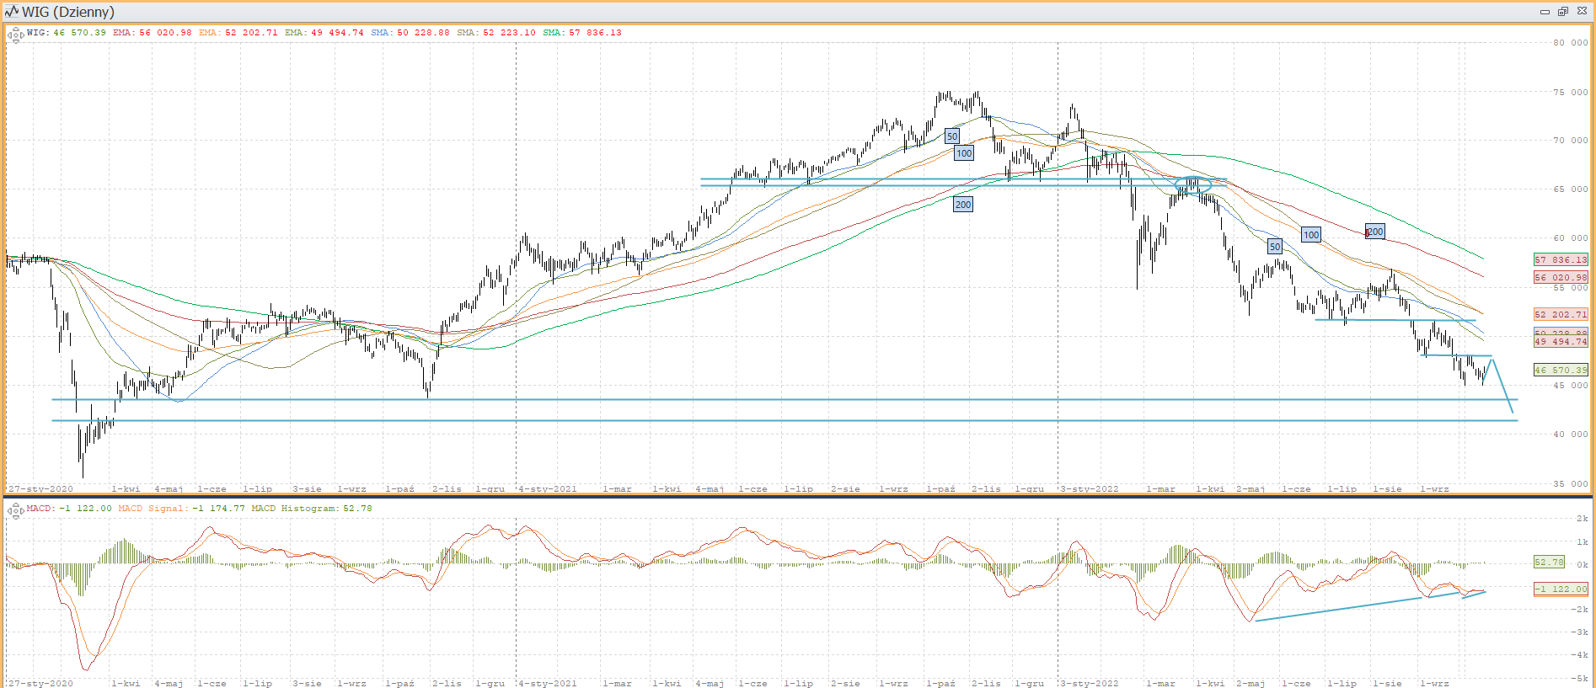1596x688 pixels.
Task: Click the chart icon beside WIG (Dzienny) title
Action: [11, 12]
